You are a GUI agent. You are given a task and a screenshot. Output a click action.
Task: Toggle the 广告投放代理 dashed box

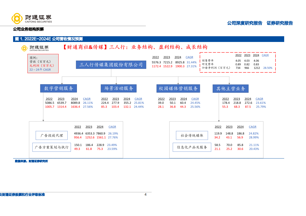click(51, 135)
